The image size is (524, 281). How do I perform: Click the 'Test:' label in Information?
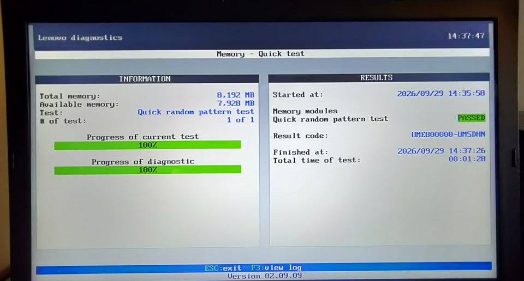(51, 113)
